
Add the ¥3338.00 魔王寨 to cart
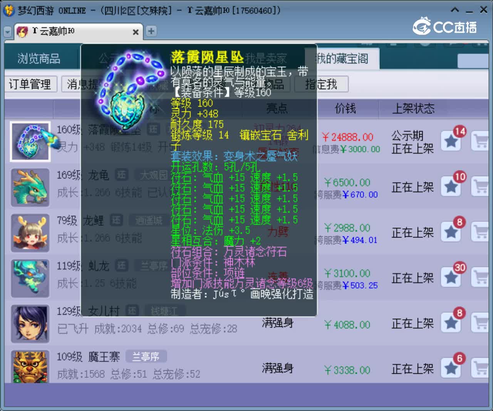[480, 369]
